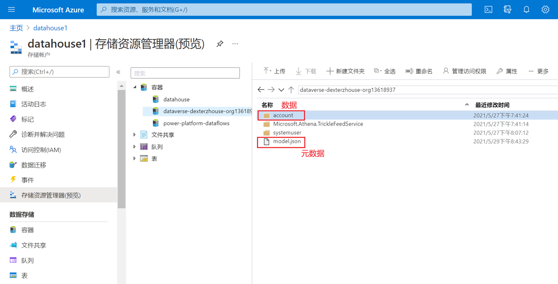
Task: Open portal settings gear
Action: (x=545, y=9)
